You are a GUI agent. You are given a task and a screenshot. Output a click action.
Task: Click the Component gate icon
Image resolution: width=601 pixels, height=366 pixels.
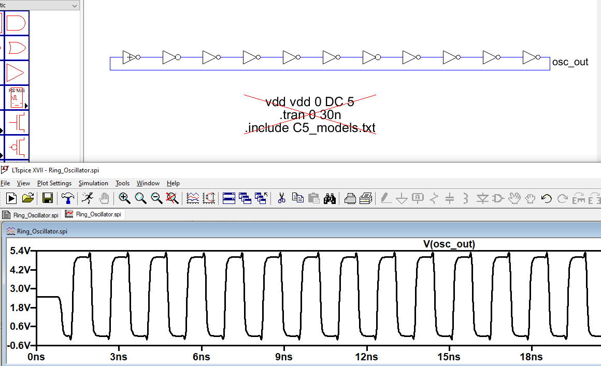point(498,198)
